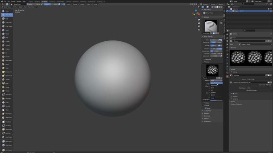Viewport: 273px width, 153px height.
Task: Toggle the View as Render checkbox
Action: tap(247, 91)
